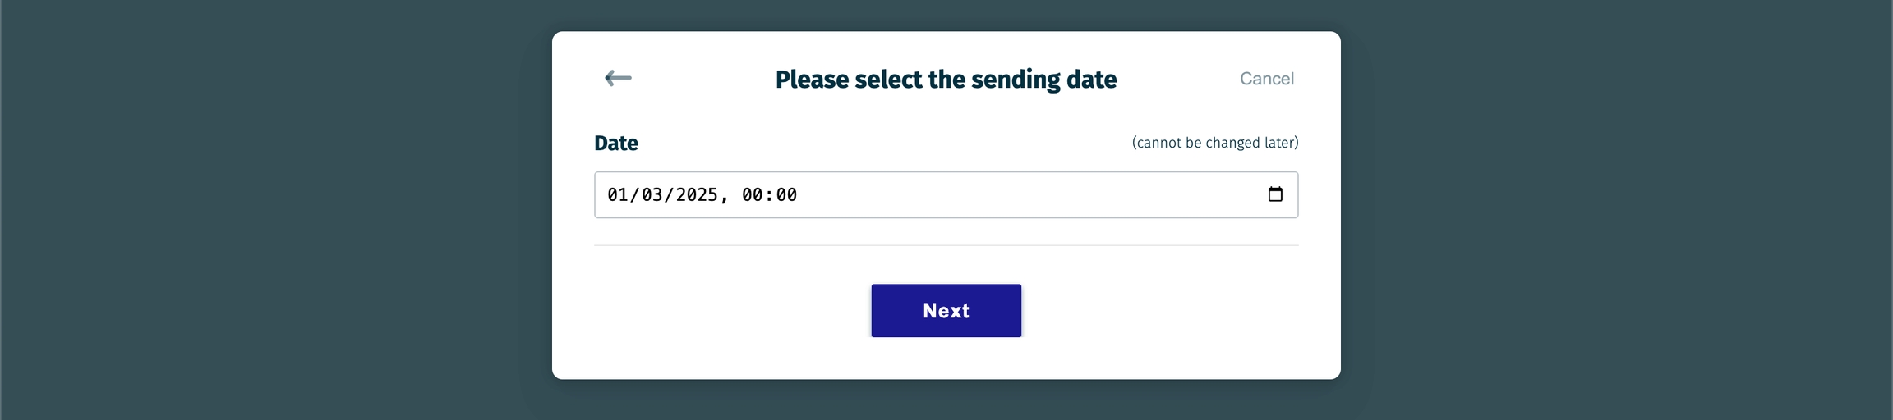
Task: Select the "01" segment in the date field
Action: (617, 195)
